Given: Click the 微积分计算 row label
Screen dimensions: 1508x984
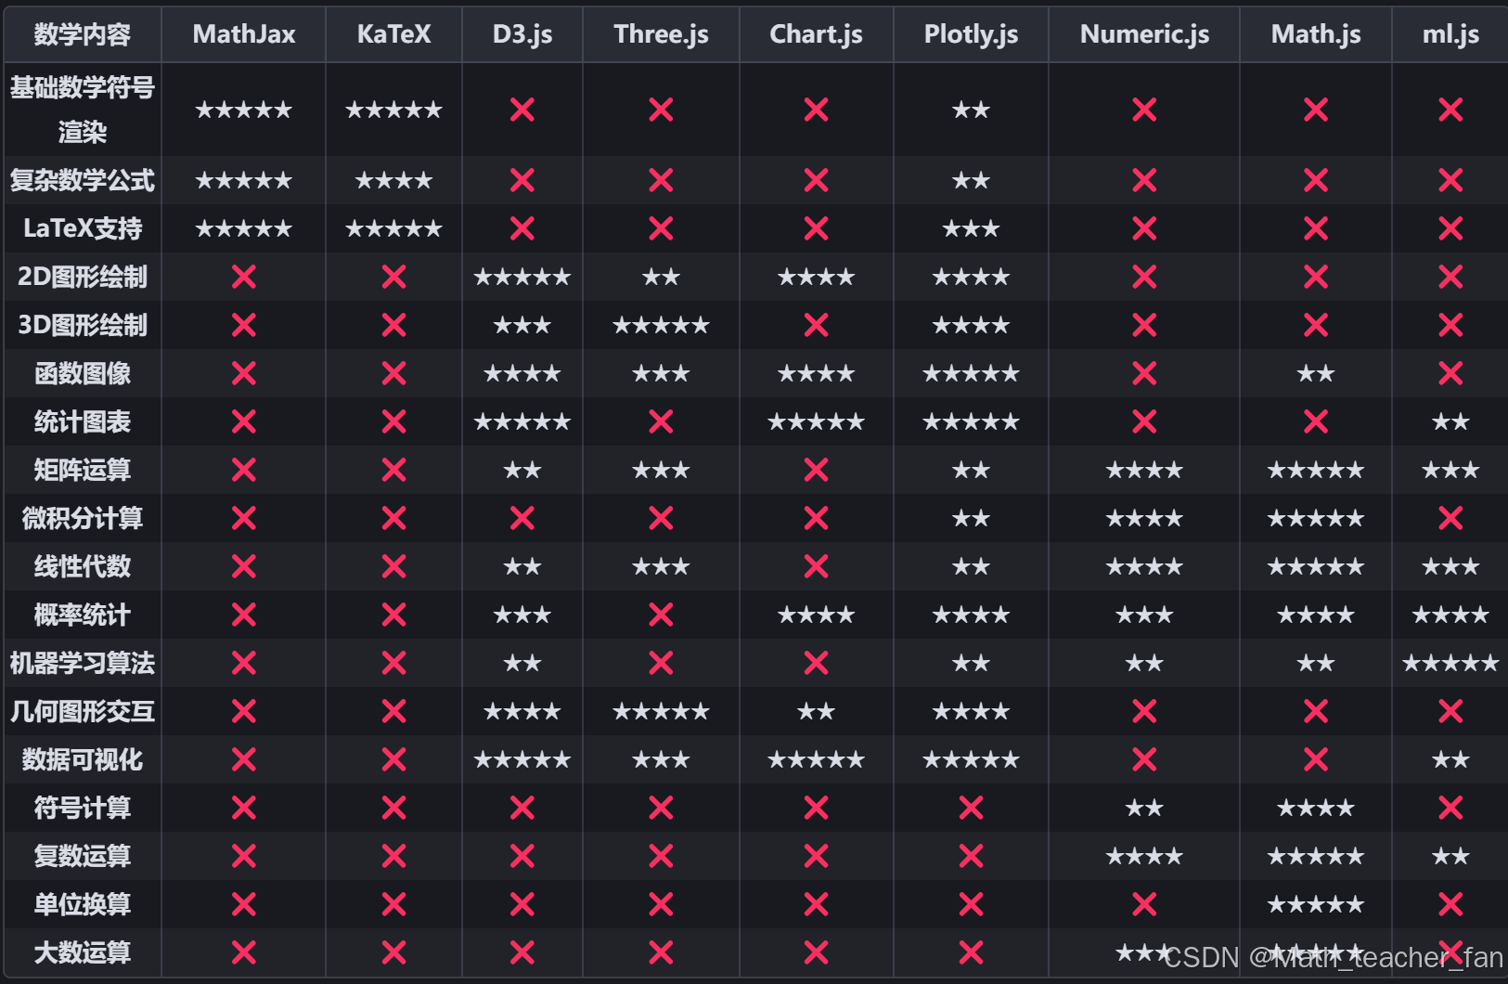Looking at the screenshot, I should [83, 518].
